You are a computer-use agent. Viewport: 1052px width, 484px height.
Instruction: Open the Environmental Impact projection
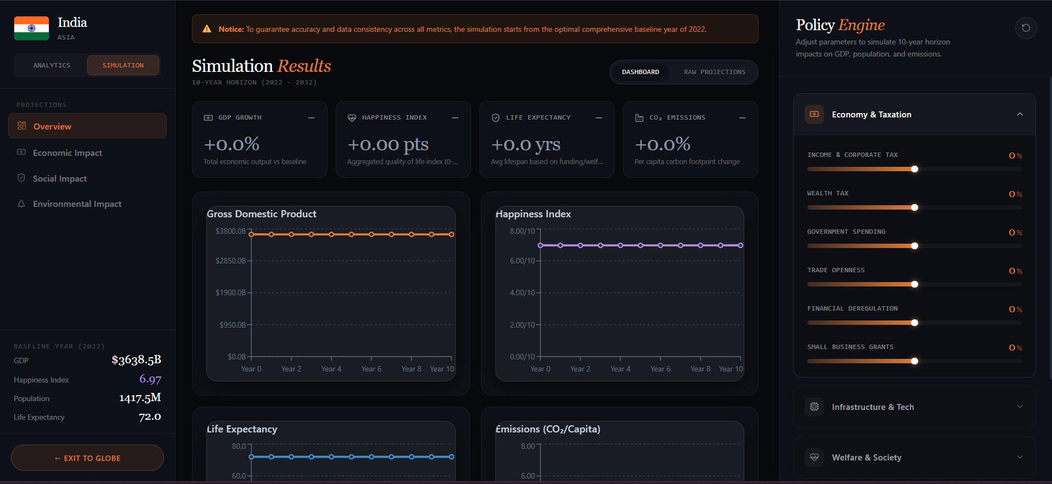tap(87, 204)
